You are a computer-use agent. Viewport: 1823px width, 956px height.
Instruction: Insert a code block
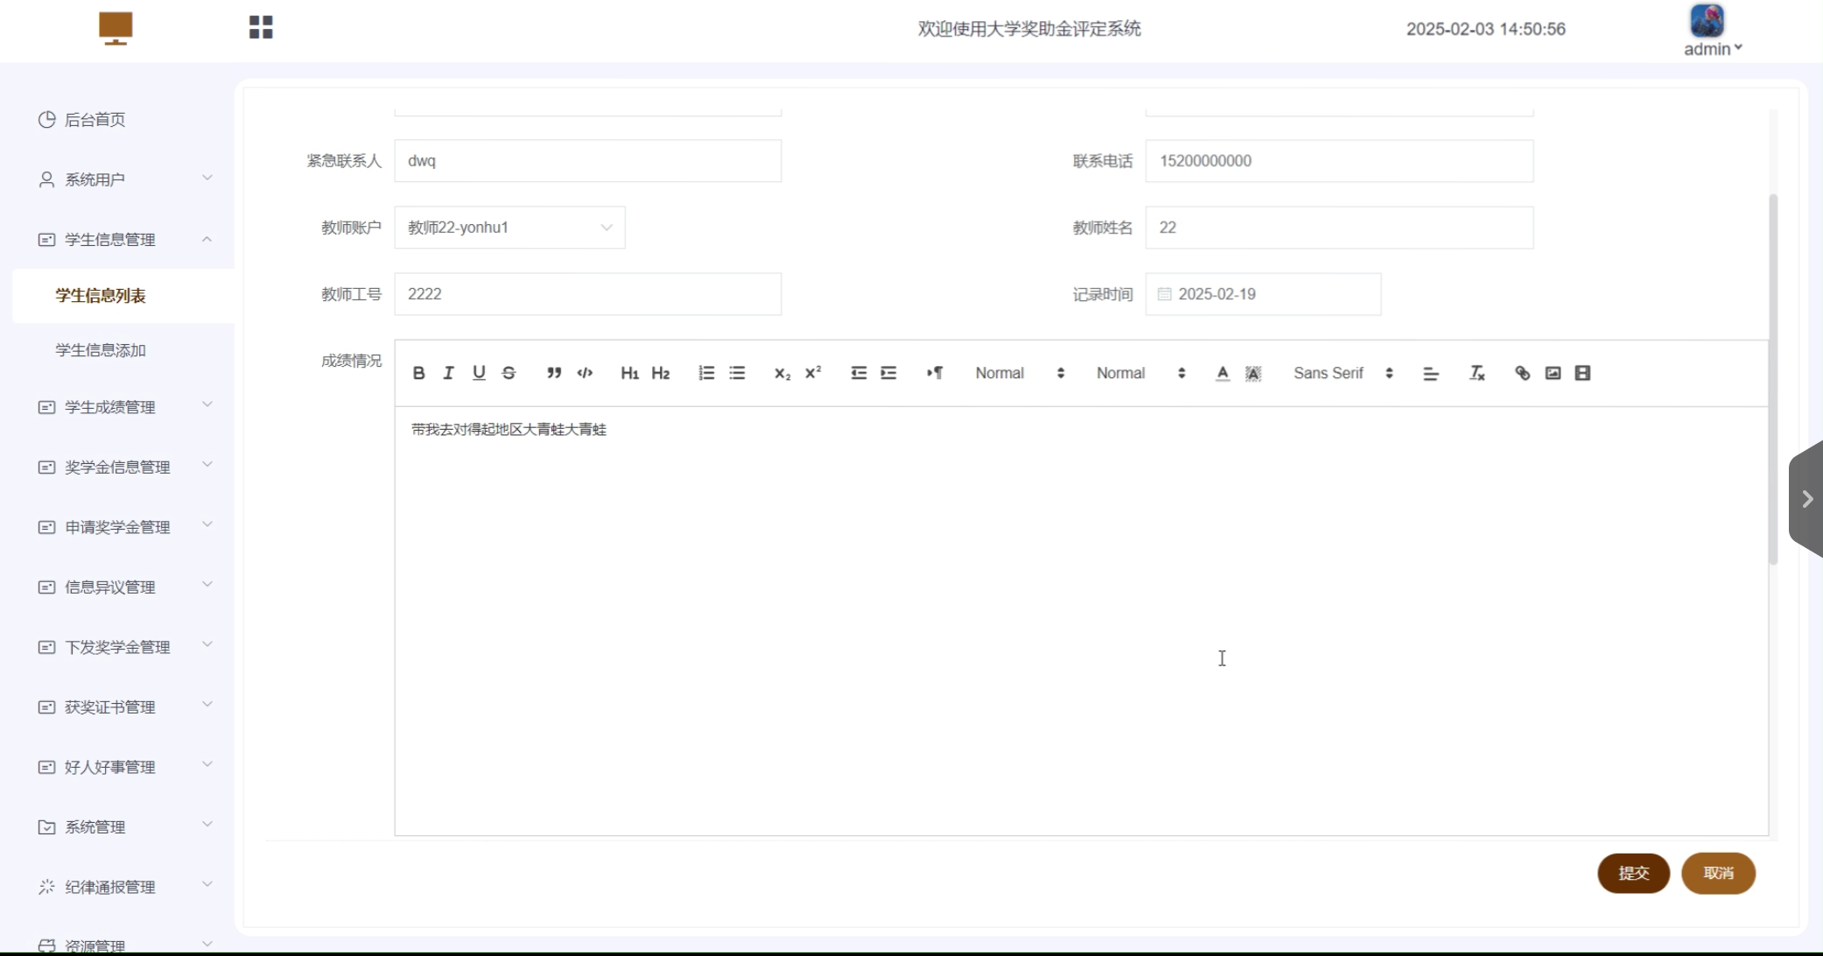(585, 373)
